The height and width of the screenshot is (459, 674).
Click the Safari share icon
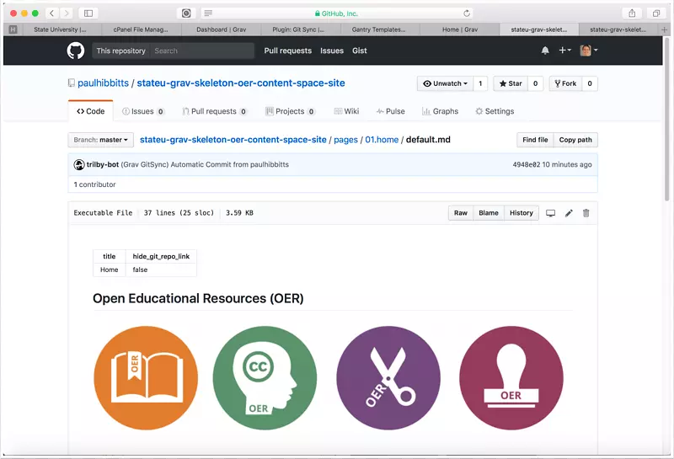click(632, 13)
